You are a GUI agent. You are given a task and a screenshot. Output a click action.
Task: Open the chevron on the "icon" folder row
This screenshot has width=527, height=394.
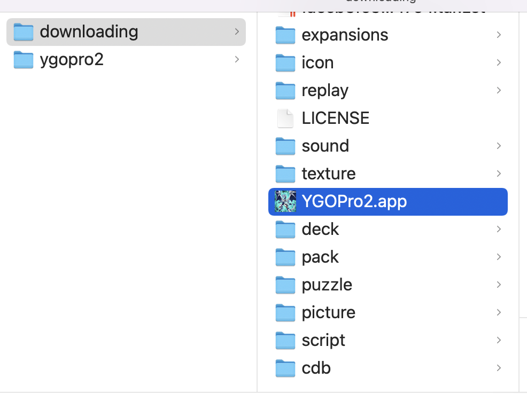tap(499, 63)
